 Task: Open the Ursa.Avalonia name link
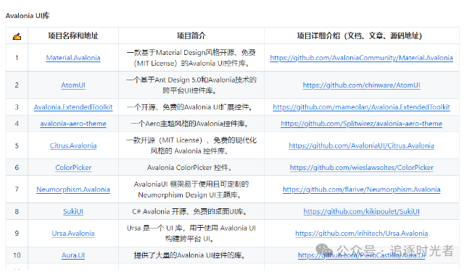pos(73,234)
